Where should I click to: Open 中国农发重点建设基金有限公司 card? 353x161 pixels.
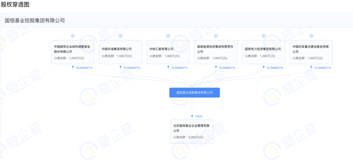pyautogui.click(x=311, y=52)
